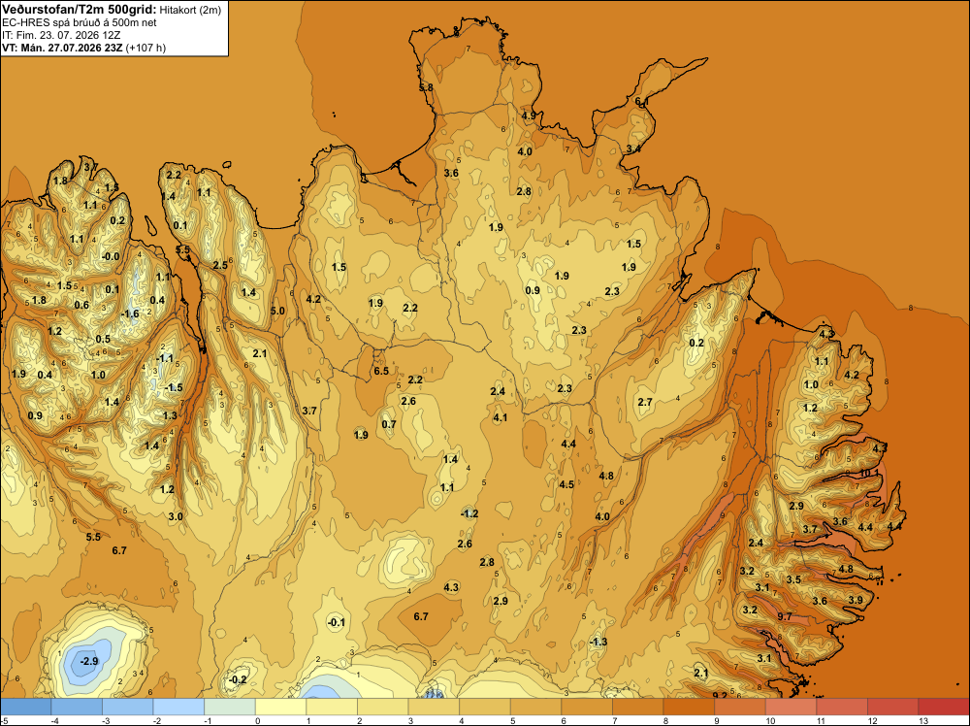Viewport: 970px width, 726px height.
Task: Click the legend color swatch between -5 and -4
Action: click(26, 707)
